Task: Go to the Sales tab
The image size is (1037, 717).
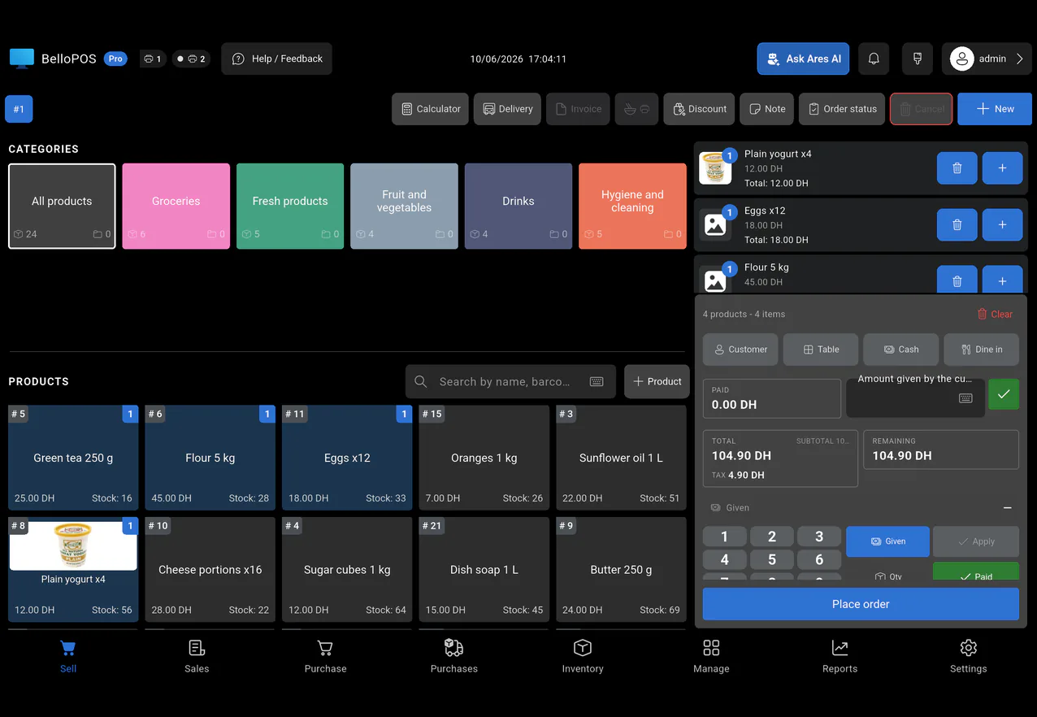Action: (x=197, y=656)
